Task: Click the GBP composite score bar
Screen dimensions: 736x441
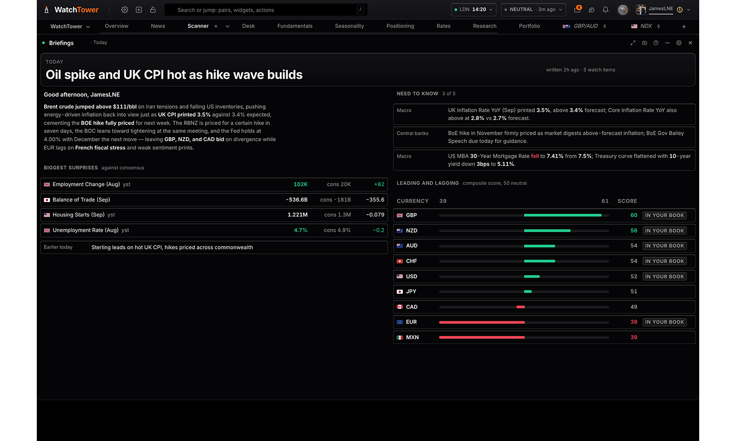Action: tap(524, 216)
